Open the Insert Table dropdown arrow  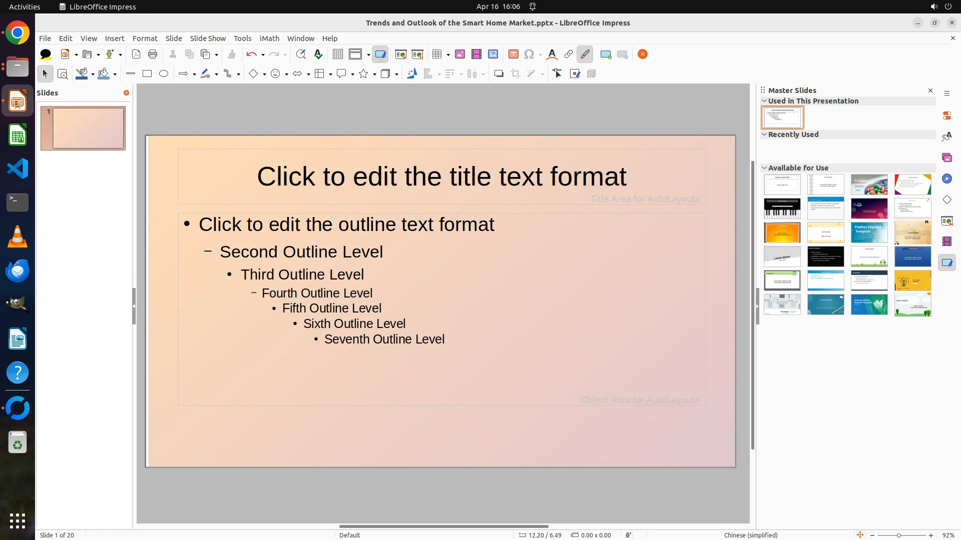(x=448, y=55)
